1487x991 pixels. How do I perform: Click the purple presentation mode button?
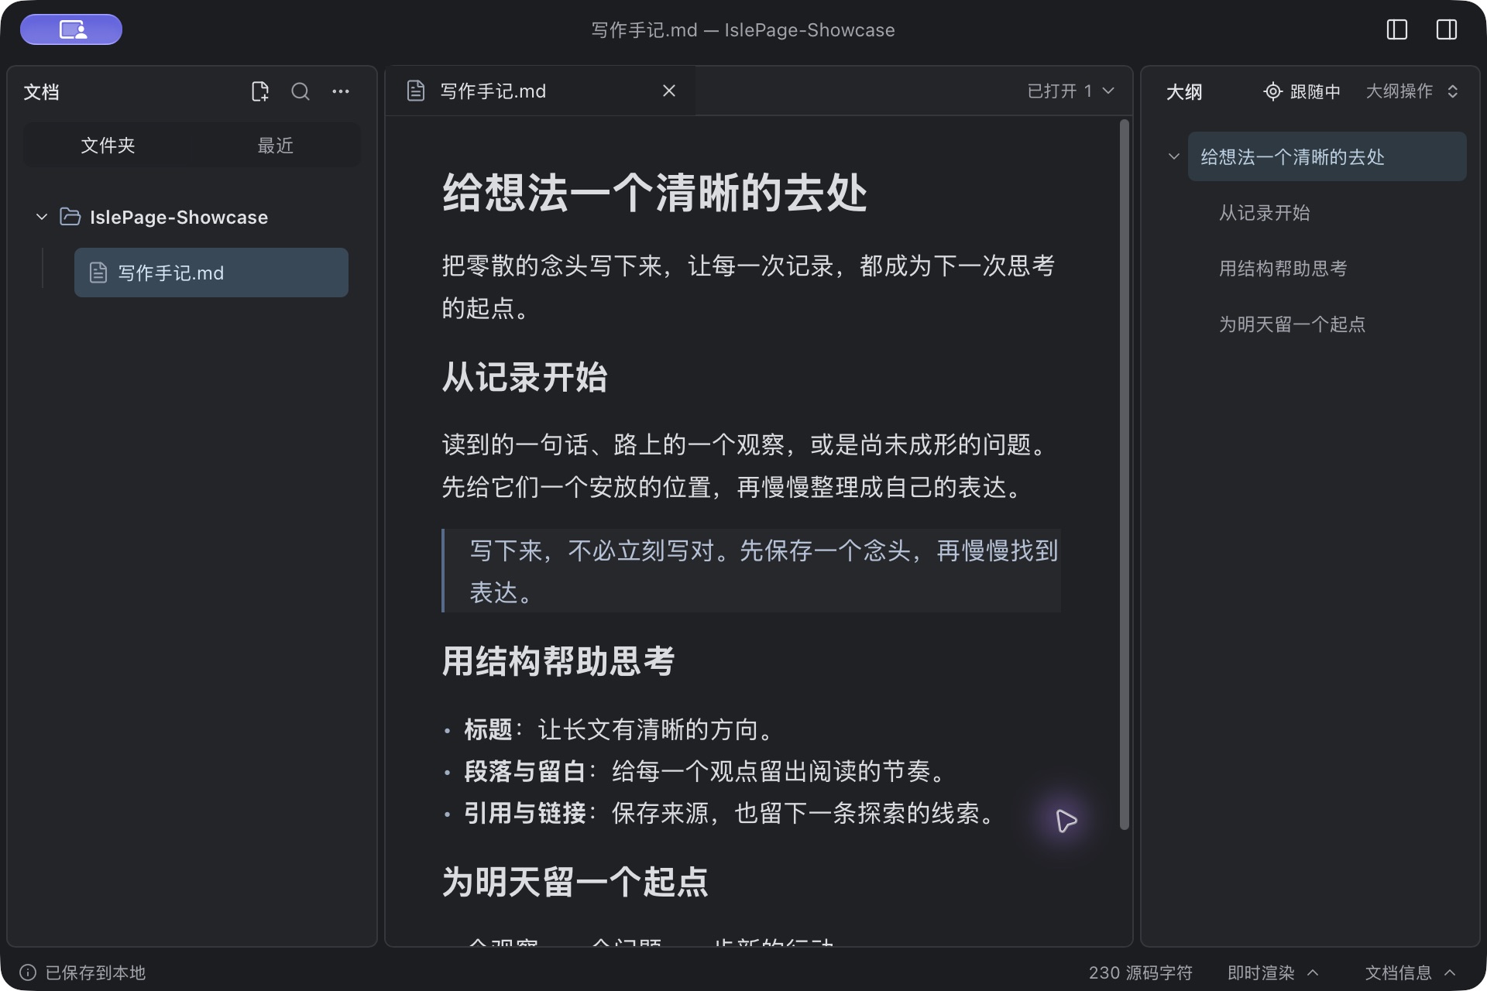(71, 29)
